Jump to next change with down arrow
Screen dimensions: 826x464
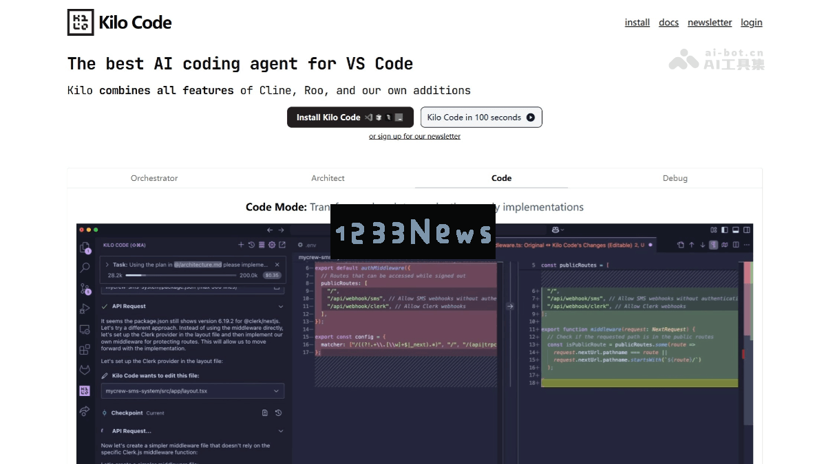tap(703, 245)
